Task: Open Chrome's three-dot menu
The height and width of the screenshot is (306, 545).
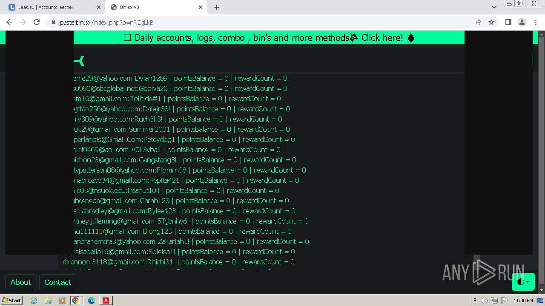Action: point(535,22)
